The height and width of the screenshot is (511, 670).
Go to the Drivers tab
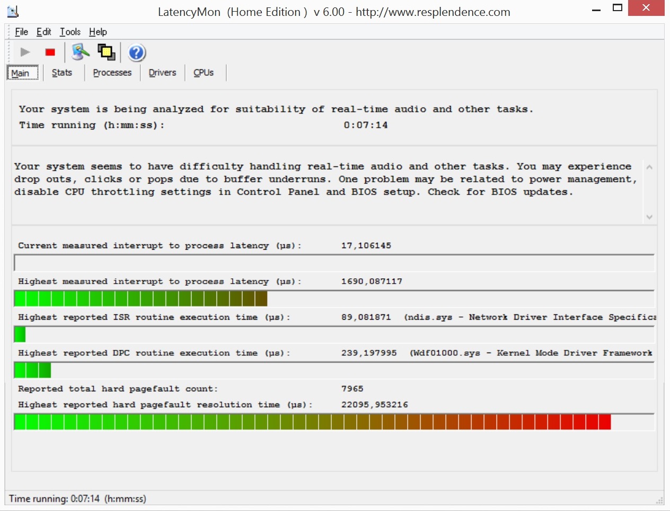coord(162,73)
